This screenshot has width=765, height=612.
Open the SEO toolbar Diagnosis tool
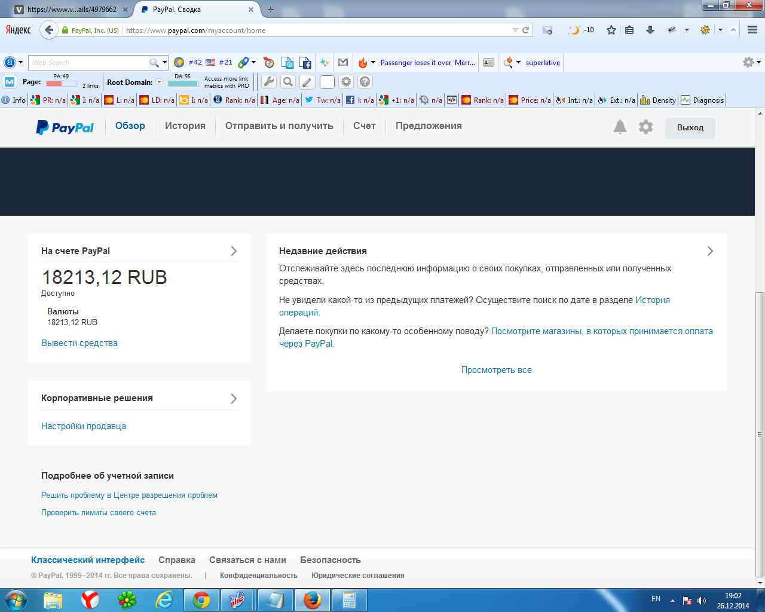tap(702, 100)
